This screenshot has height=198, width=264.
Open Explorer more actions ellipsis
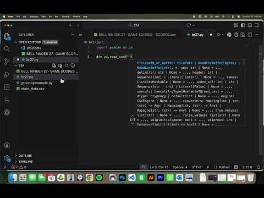point(73,35)
